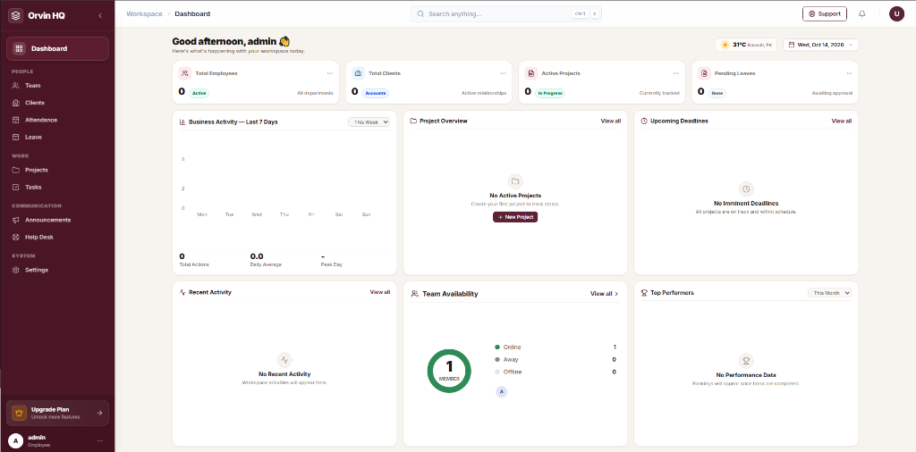Screen dimensions: 916x452
Task: Click the admin avatar in sidebar footer
Action: pyautogui.click(x=16, y=441)
